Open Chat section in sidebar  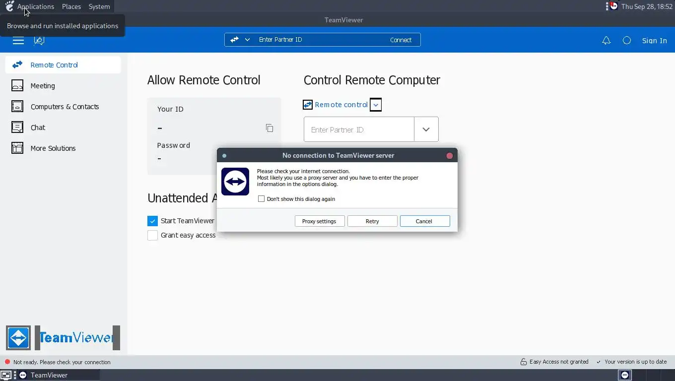pos(63,127)
